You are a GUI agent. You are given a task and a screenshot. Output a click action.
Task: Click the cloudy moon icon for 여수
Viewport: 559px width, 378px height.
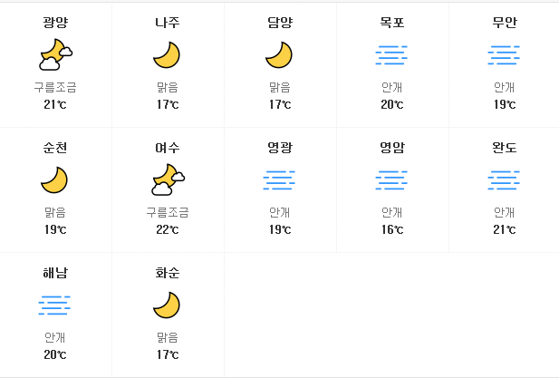tap(168, 179)
